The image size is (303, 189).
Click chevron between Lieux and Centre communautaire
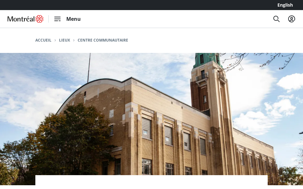(74, 40)
